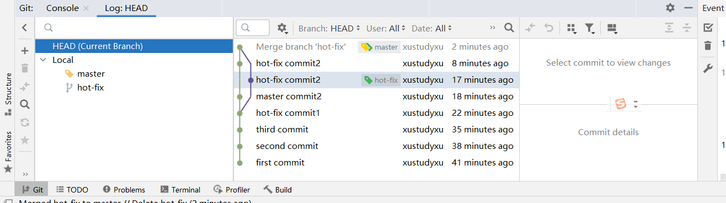726x203 pixels.
Task: Select the master branch in tree
Action: pos(91,74)
